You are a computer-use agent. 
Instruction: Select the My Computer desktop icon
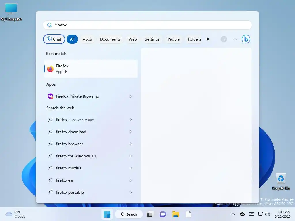point(11,12)
